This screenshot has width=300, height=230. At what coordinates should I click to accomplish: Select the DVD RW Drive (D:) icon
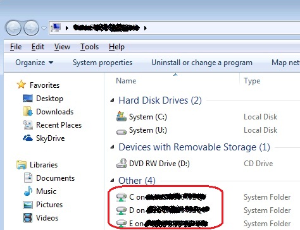pyautogui.click(x=122, y=163)
